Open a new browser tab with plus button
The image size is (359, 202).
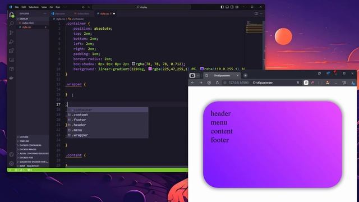pos(245,75)
